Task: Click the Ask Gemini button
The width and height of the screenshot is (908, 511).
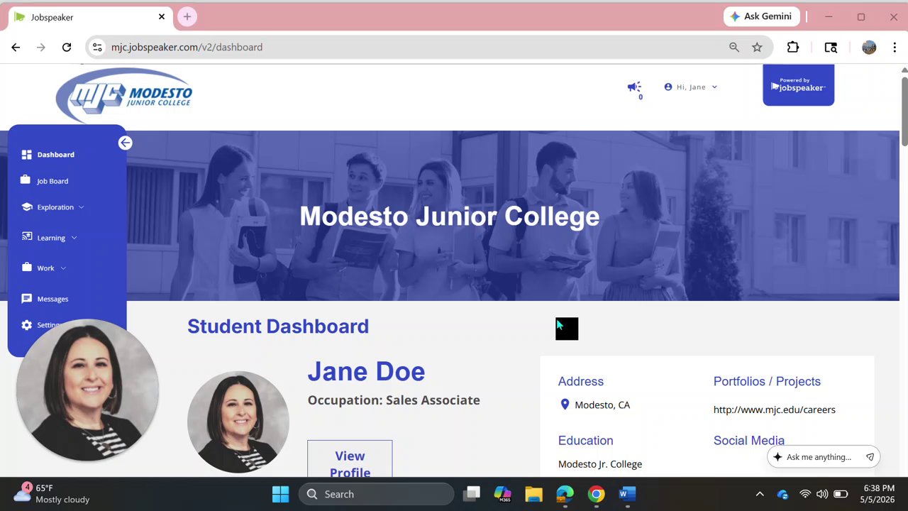Action: (x=762, y=16)
